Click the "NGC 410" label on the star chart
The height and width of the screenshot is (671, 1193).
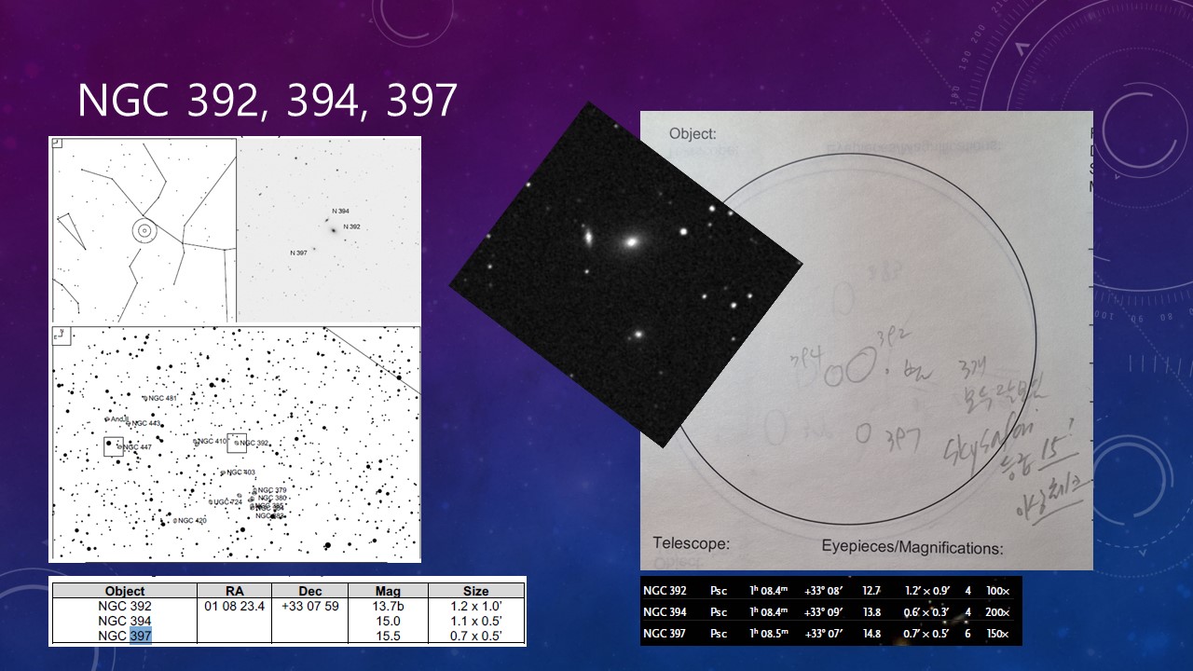[x=213, y=441]
